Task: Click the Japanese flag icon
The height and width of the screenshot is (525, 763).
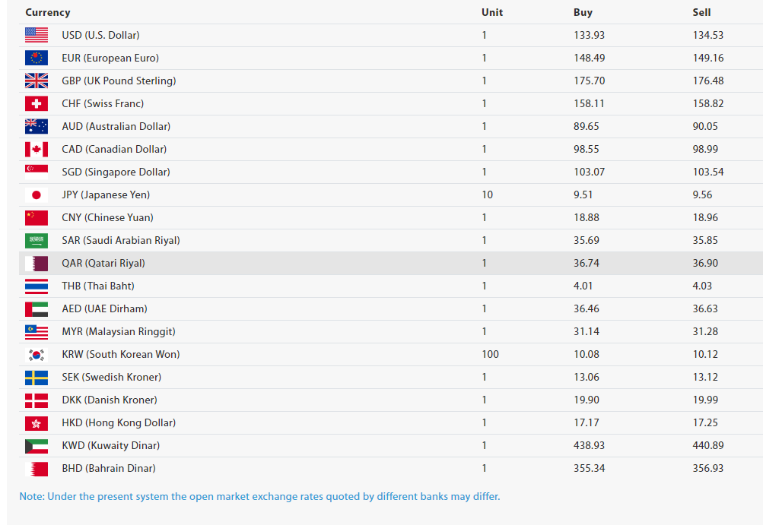Action: [x=37, y=195]
